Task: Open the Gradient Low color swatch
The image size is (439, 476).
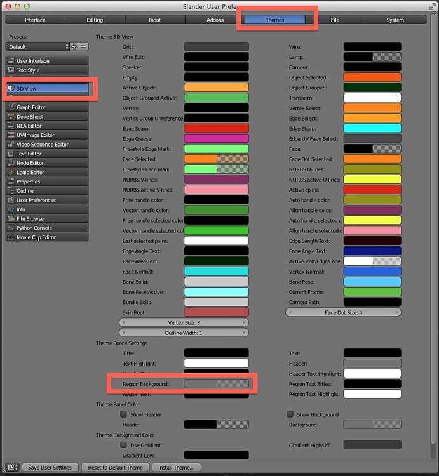Action: pyautogui.click(x=216, y=455)
